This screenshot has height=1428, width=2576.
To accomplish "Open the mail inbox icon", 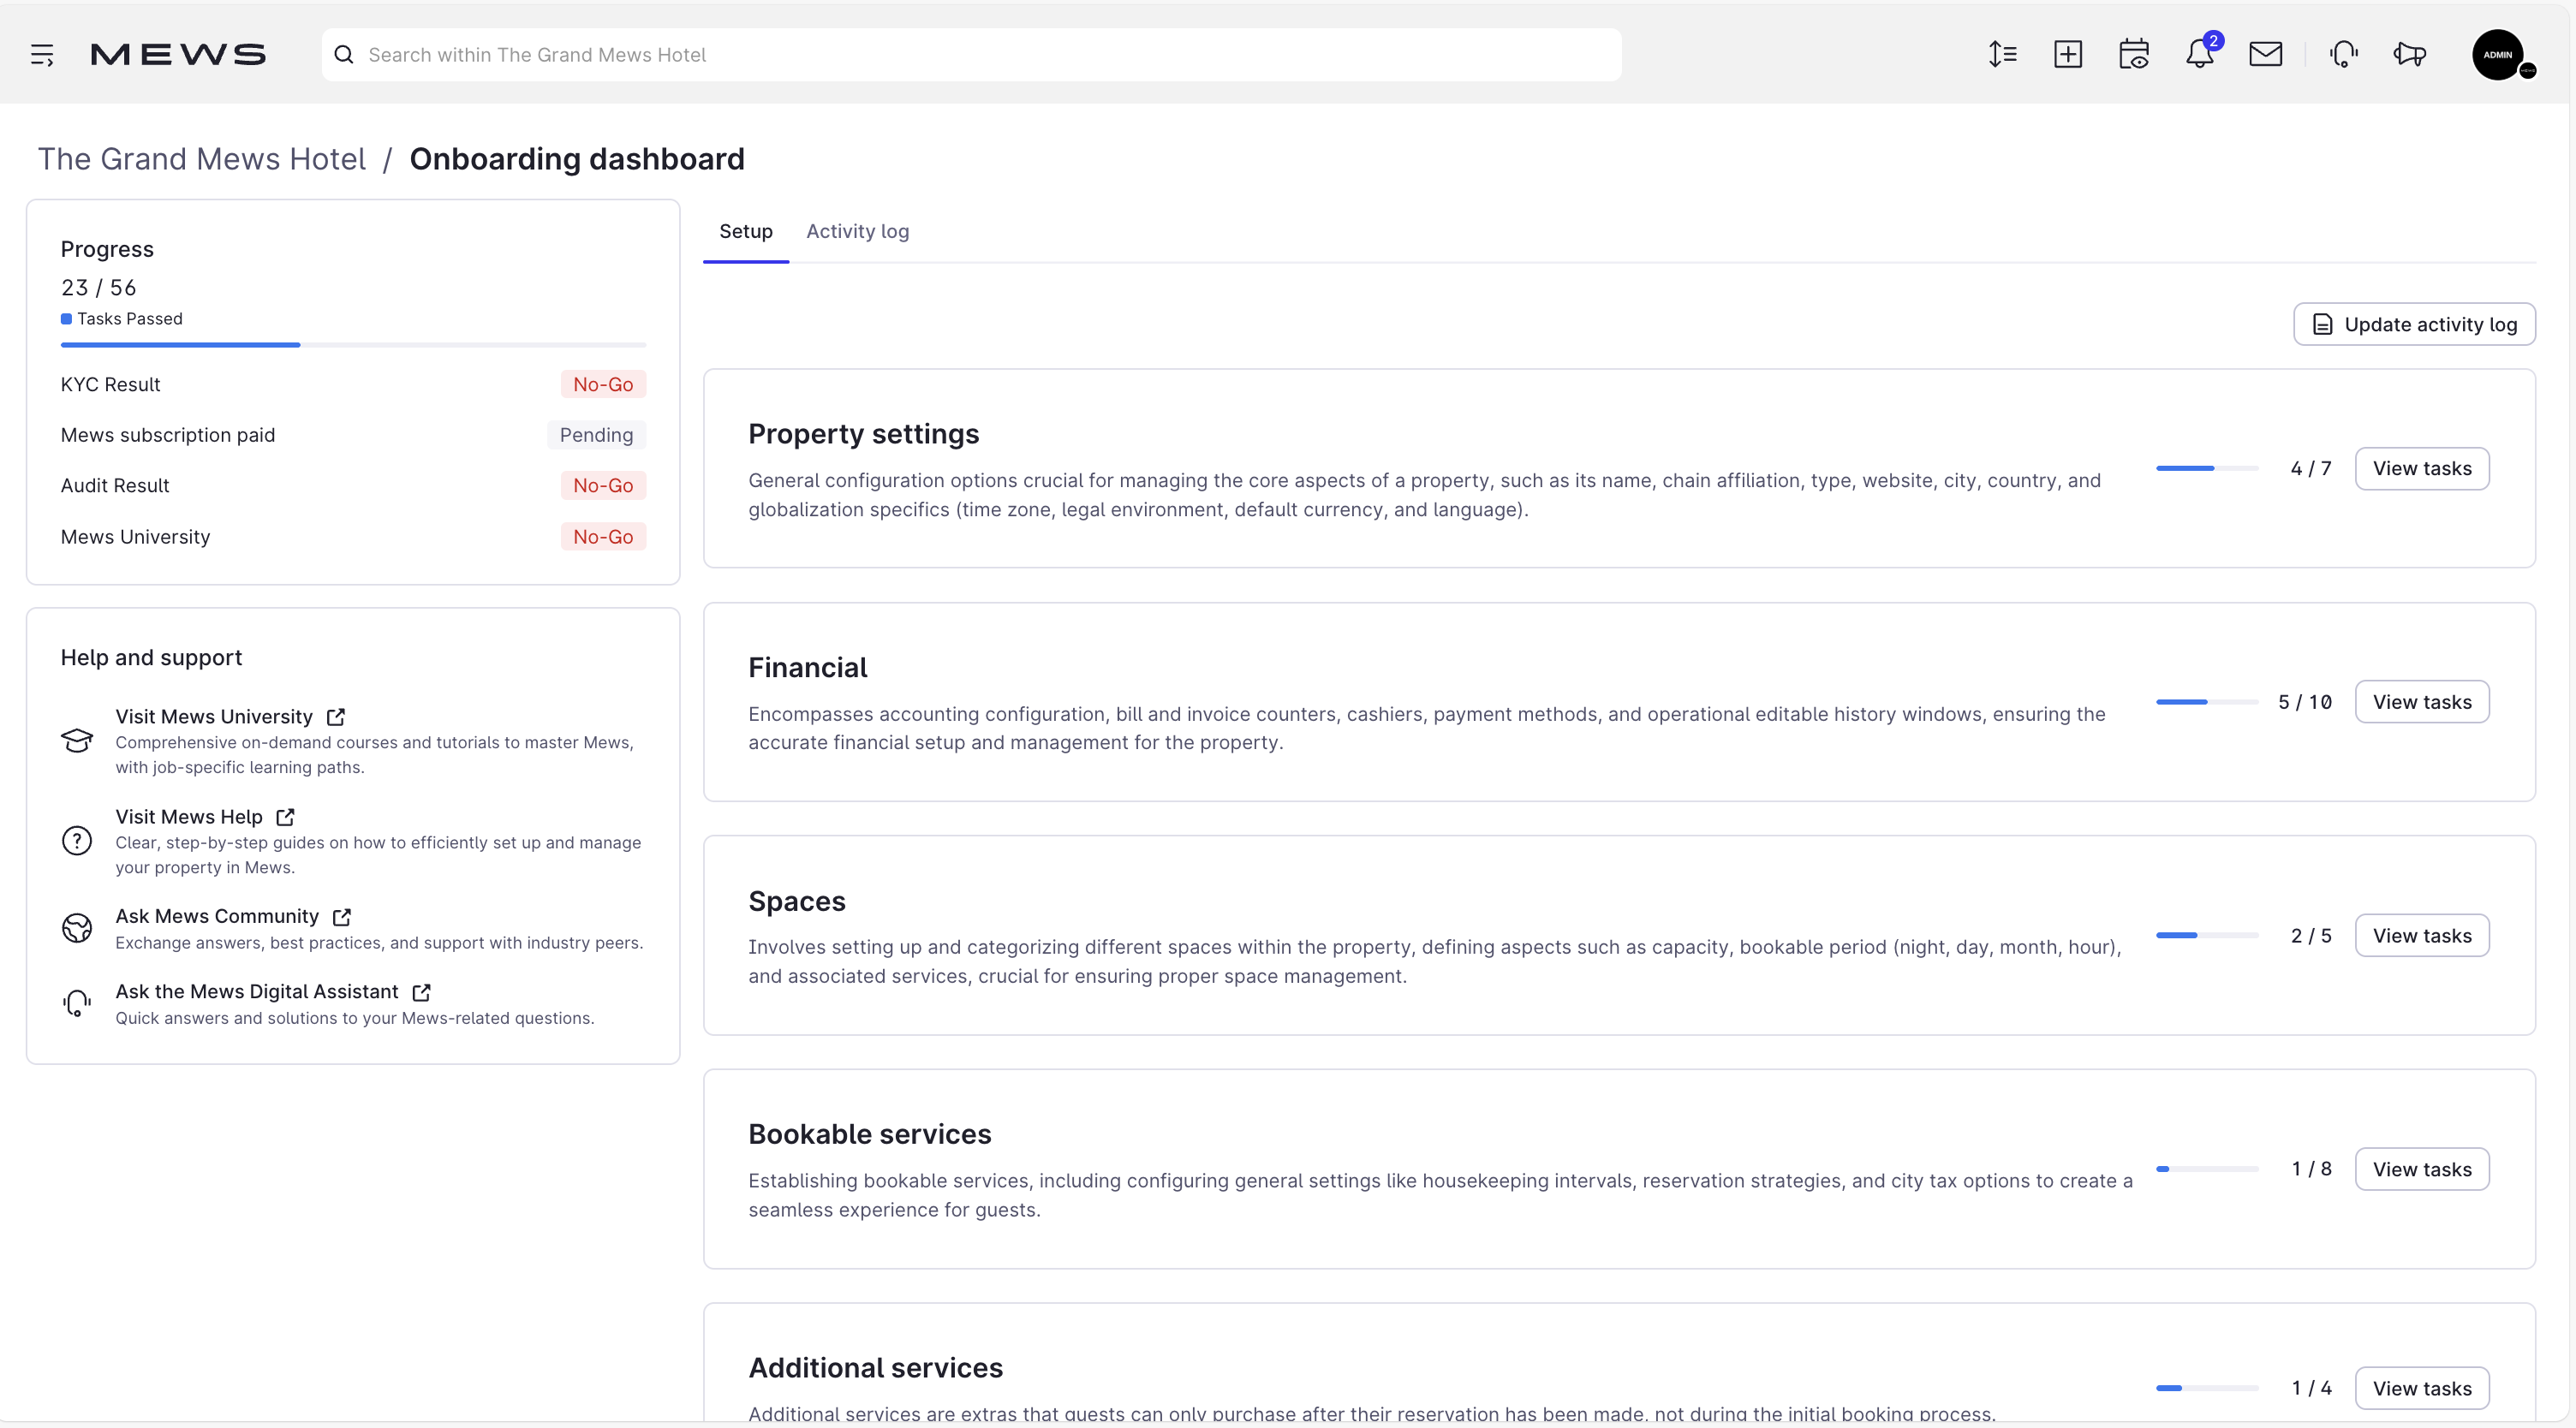I will pos(2266,54).
